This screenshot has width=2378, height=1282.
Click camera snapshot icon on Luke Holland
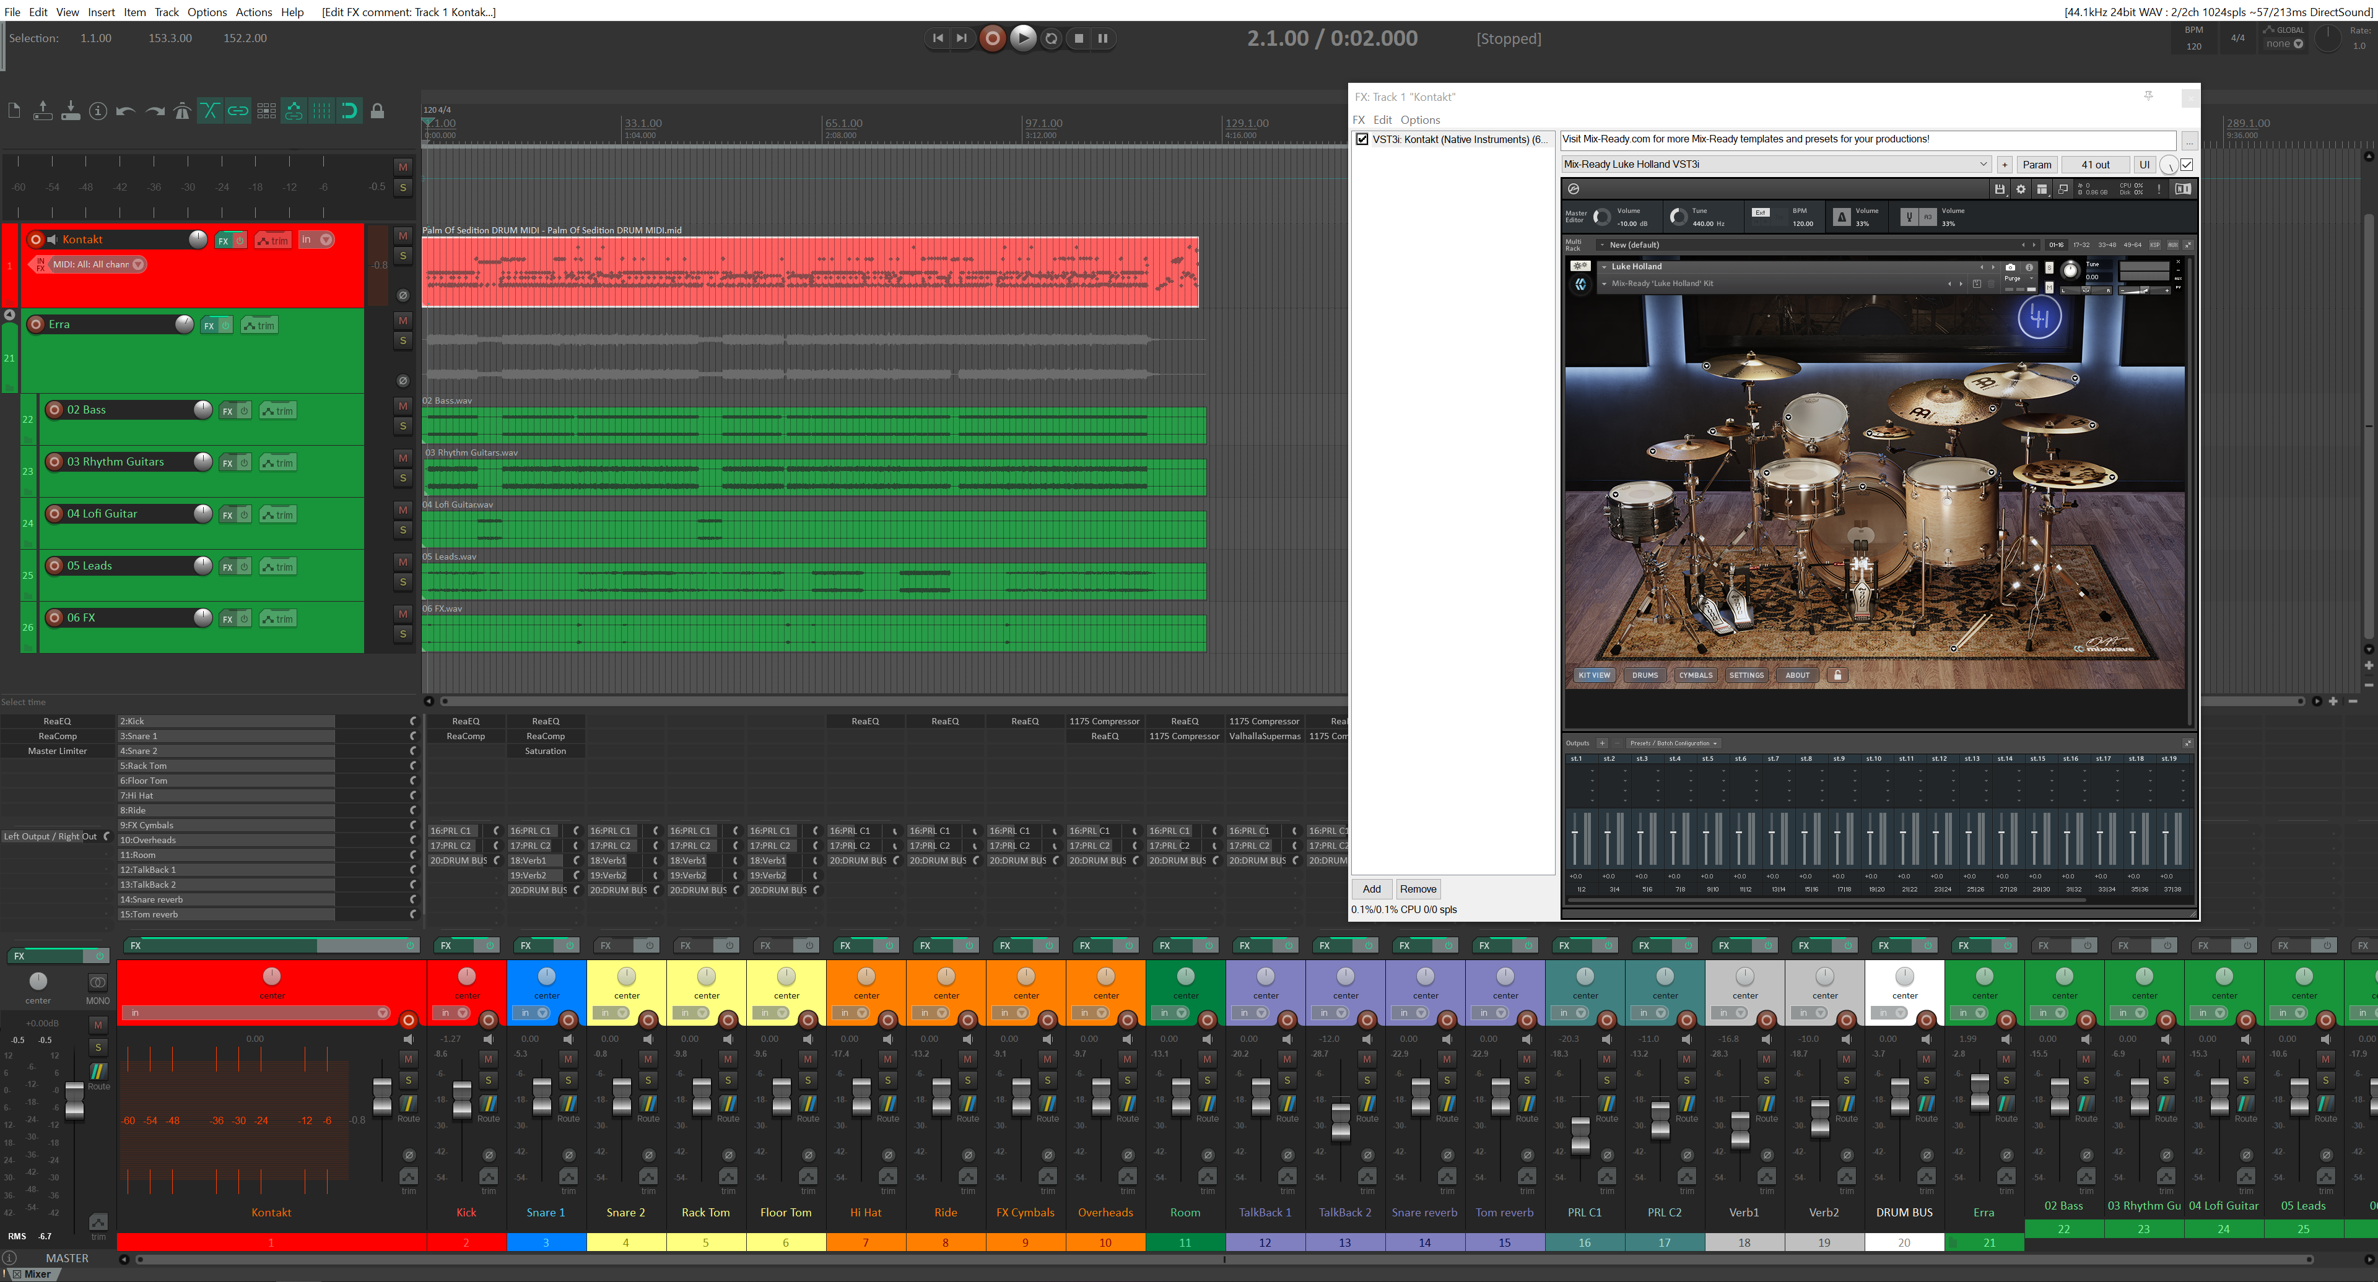pyautogui.click(x=2011, y=267)
